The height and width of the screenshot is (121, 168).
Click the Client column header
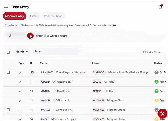(95, 63)
